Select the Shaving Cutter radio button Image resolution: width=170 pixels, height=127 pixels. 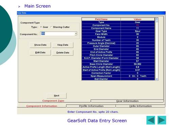[51, 27]
